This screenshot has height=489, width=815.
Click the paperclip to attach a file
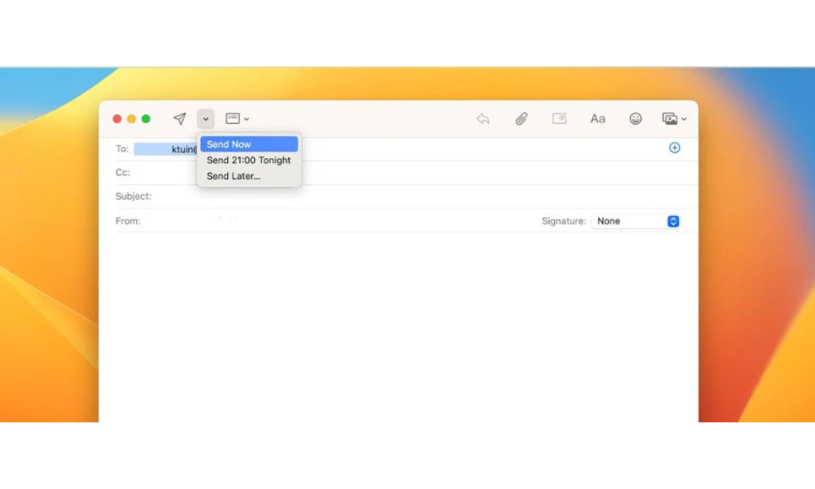point(522,118)
